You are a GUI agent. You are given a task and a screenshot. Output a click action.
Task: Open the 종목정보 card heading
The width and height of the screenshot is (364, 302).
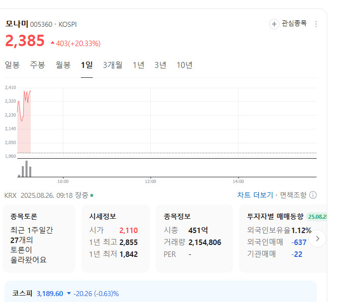click(177, 216)
